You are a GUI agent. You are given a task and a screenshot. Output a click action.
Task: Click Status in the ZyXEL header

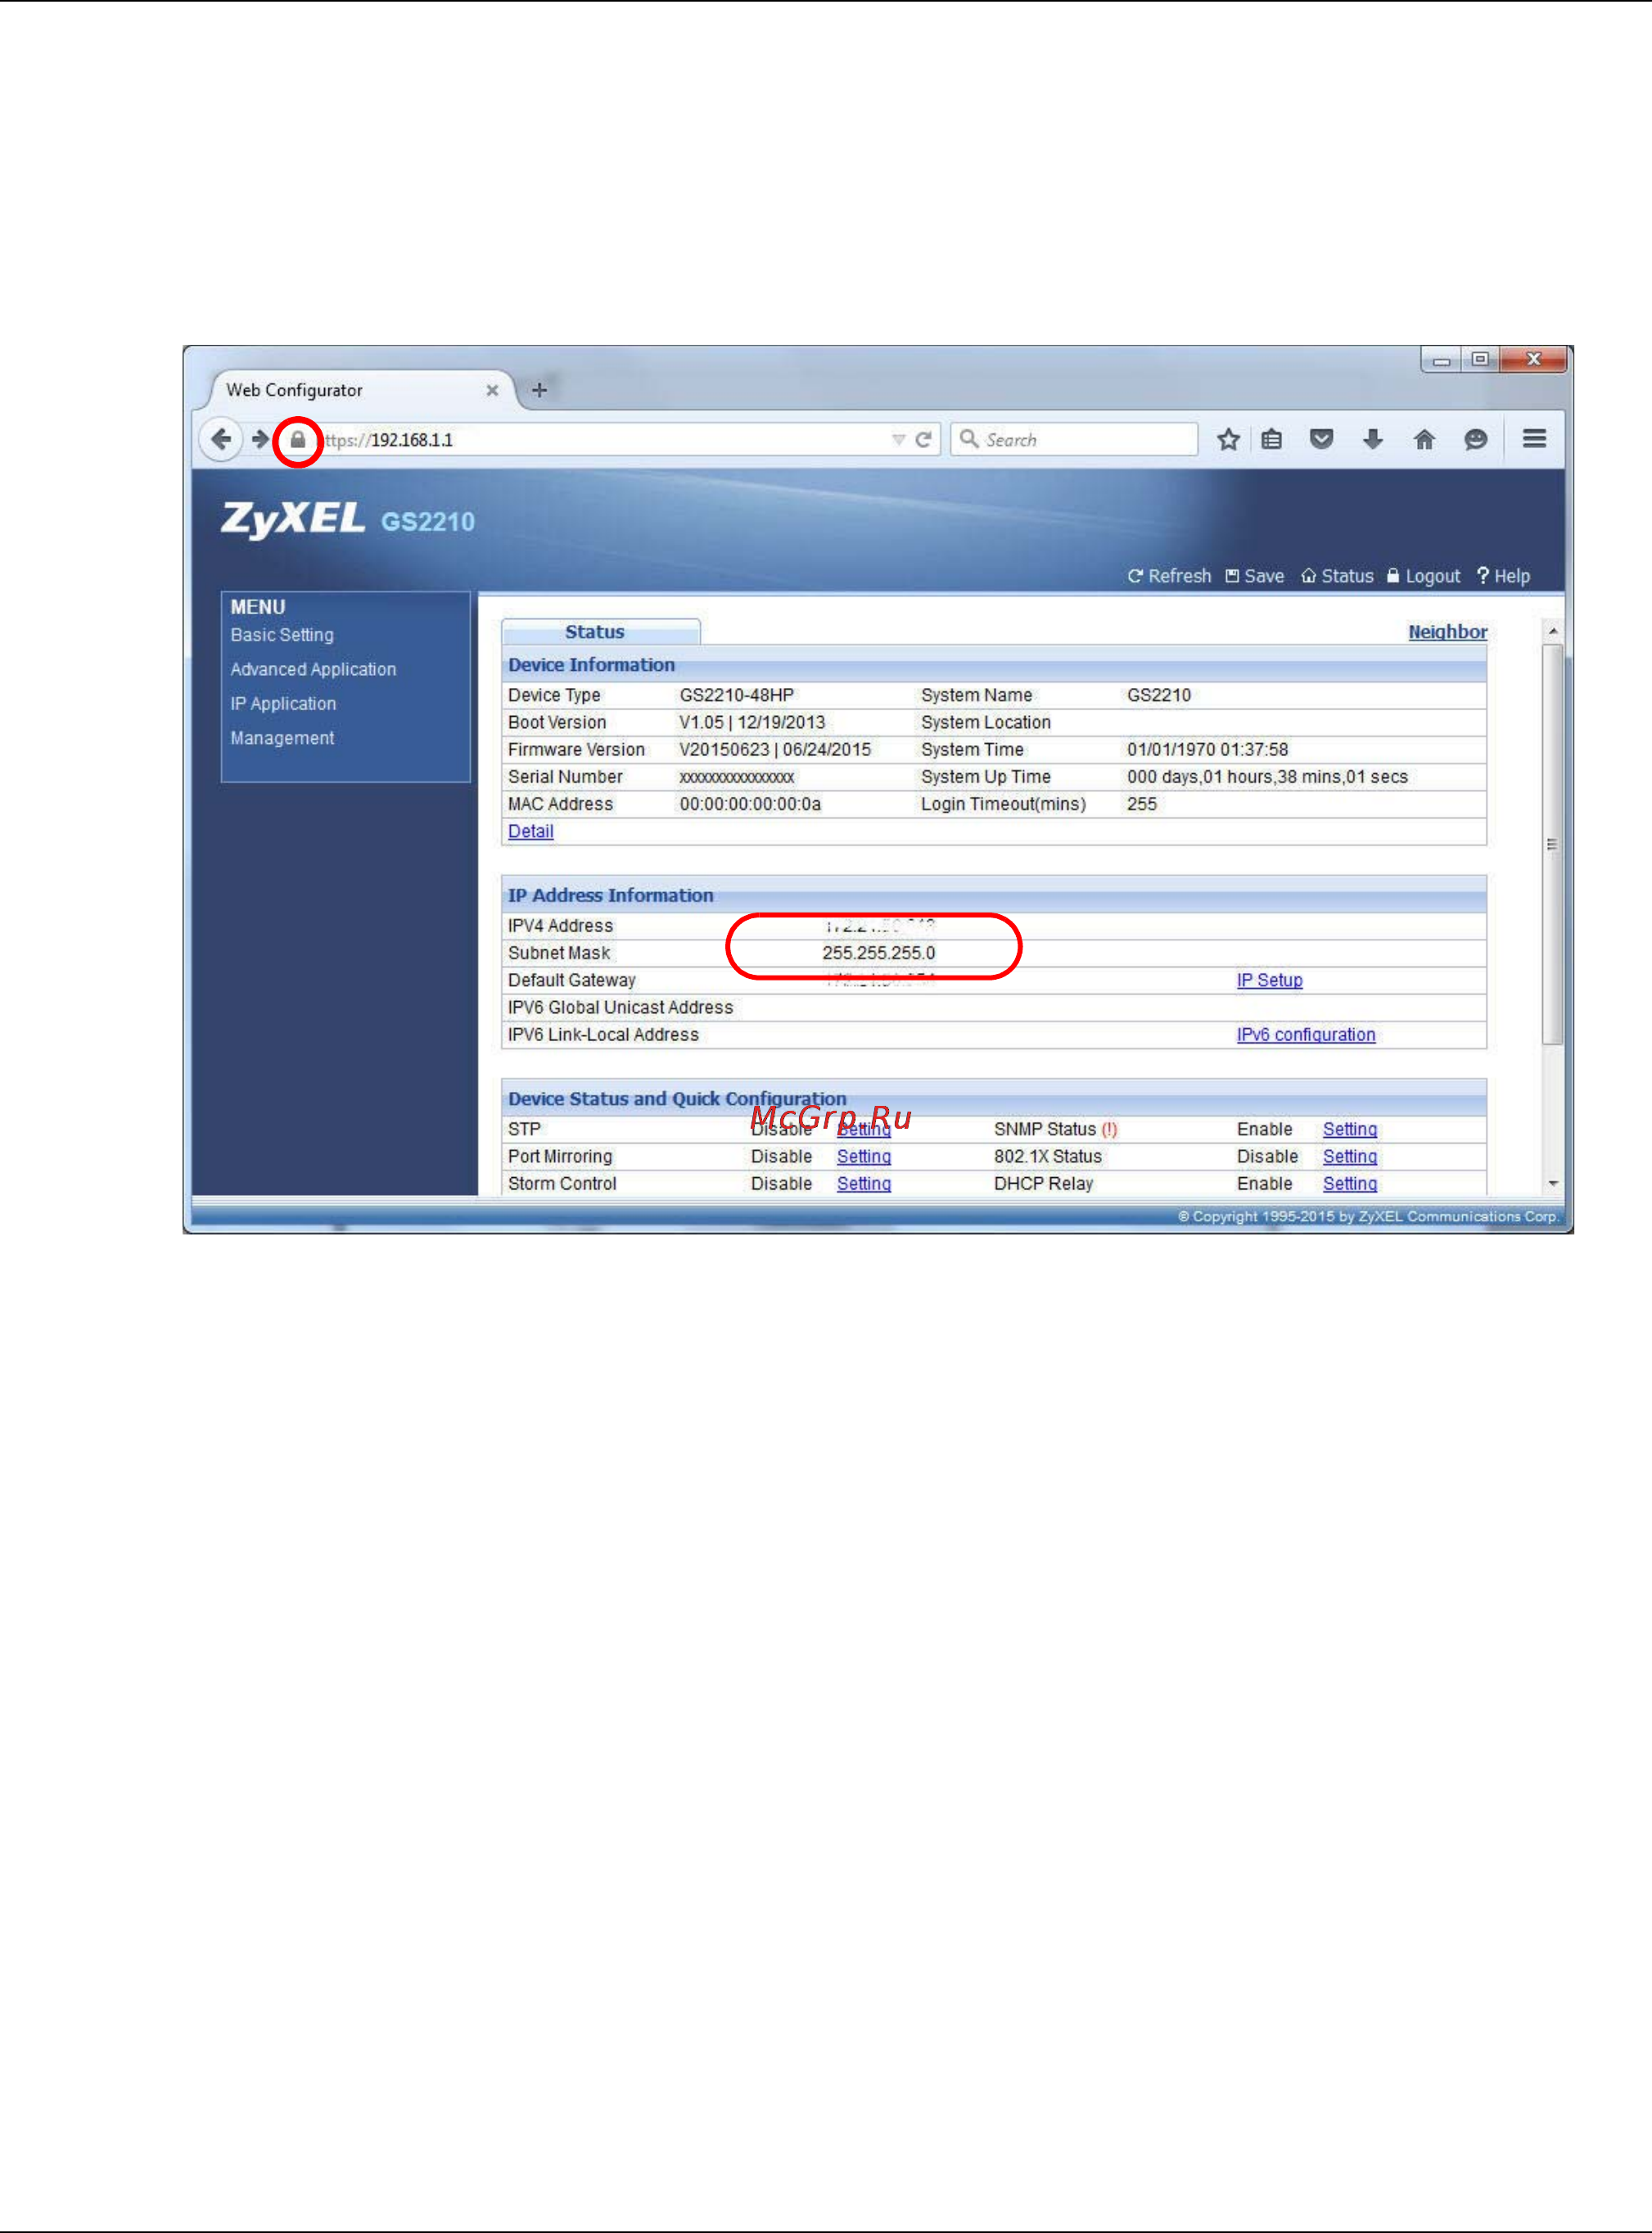pyautogui.click(x=1337, y=576)
